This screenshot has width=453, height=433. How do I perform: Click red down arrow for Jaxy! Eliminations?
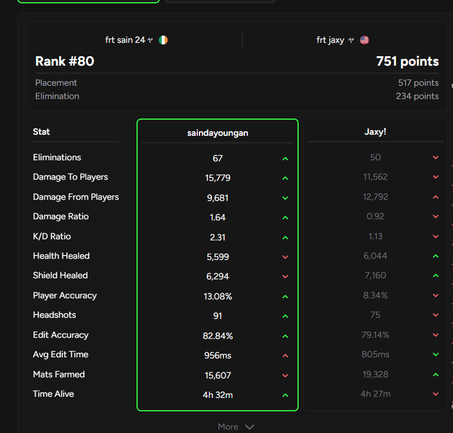pos(436,158)
